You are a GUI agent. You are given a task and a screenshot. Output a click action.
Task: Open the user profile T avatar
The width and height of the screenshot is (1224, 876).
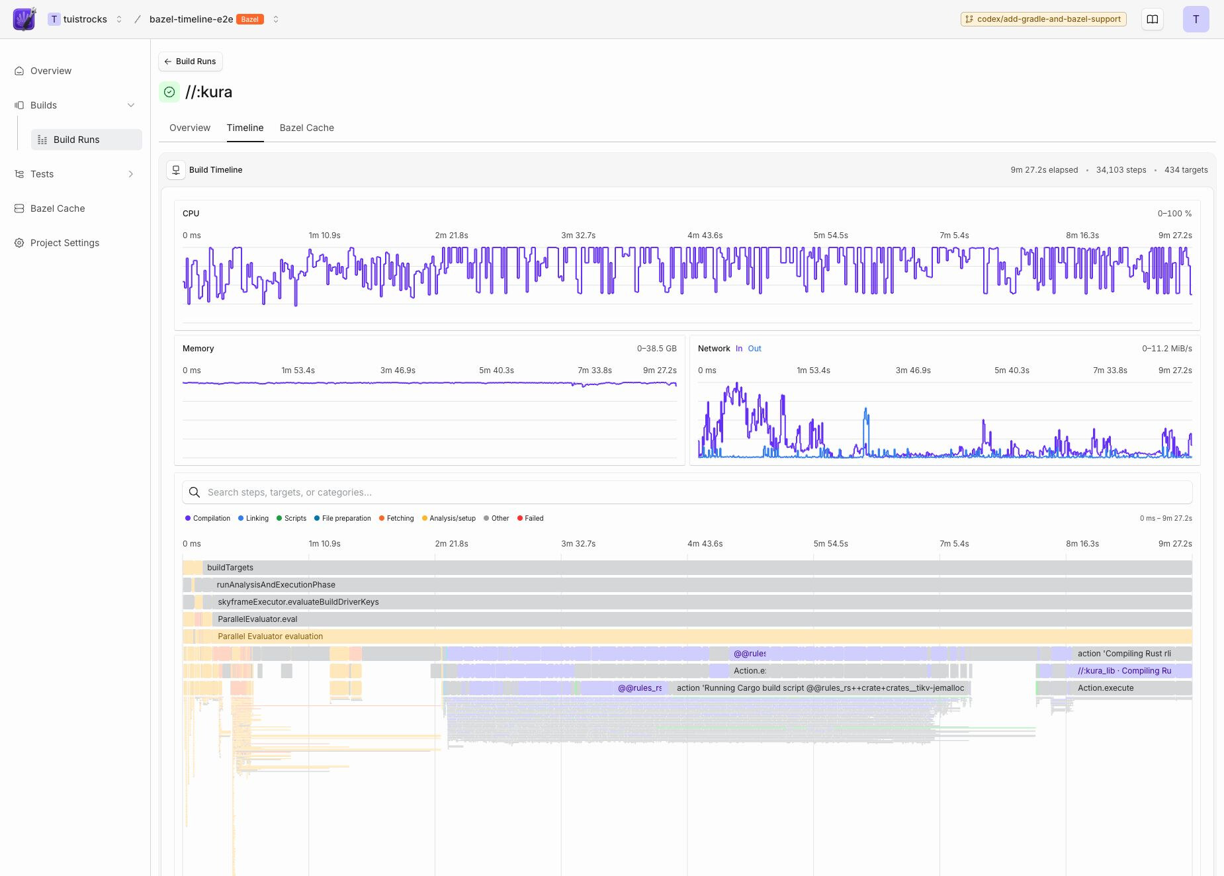pyautogui.click(x=1196, y=19)
